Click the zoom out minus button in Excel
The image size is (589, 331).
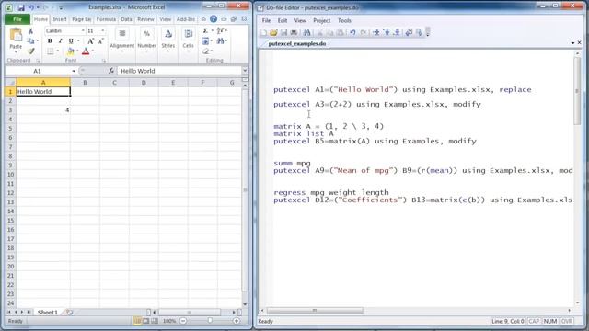(x=183, y=321)
